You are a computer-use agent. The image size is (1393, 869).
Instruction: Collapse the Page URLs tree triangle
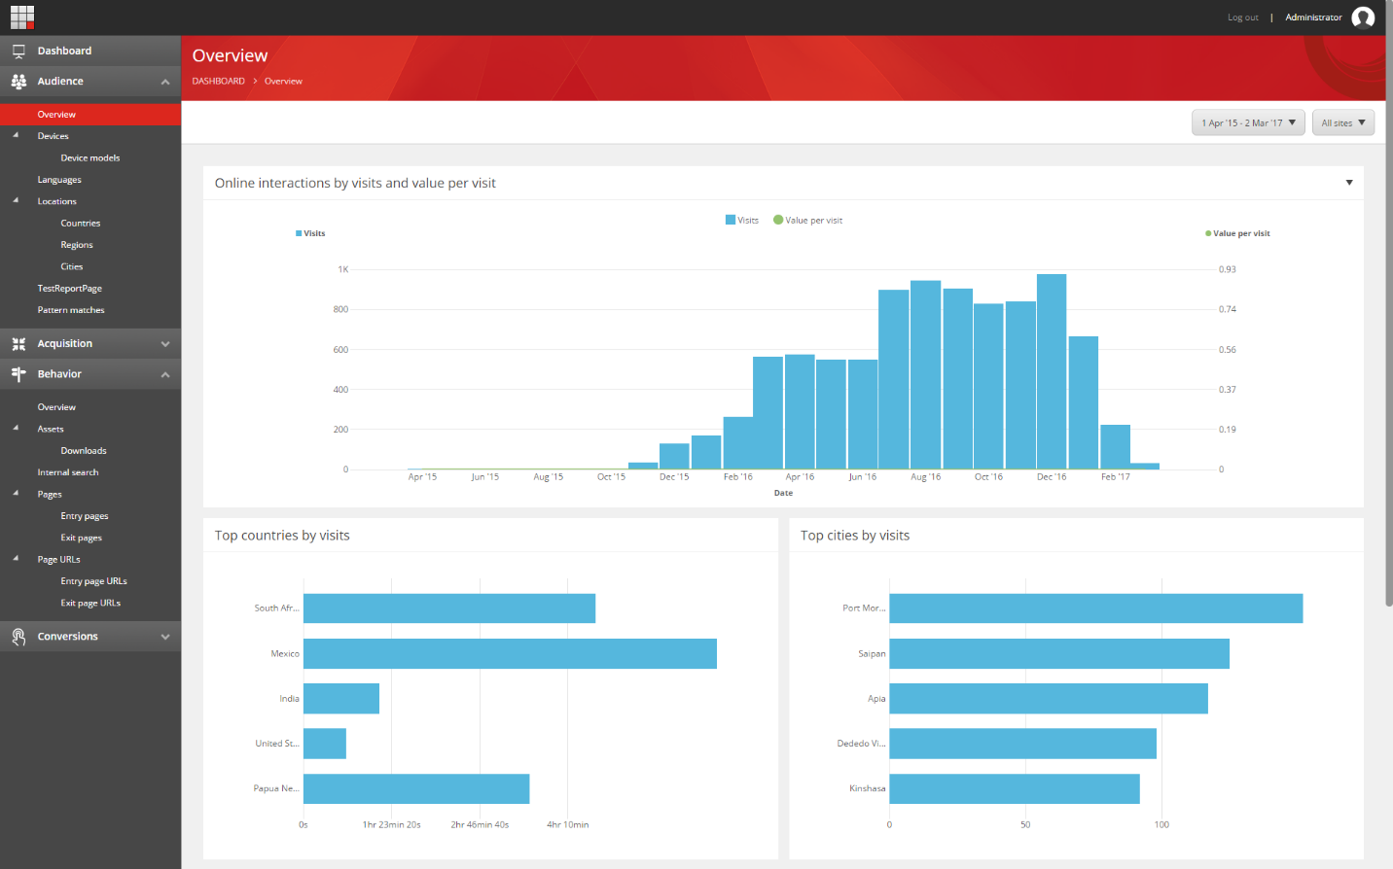[x=16, y=558]
